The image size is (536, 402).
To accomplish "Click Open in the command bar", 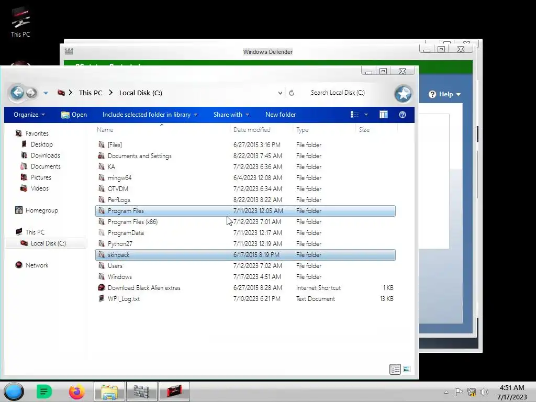I will click(x=74, y=115).
